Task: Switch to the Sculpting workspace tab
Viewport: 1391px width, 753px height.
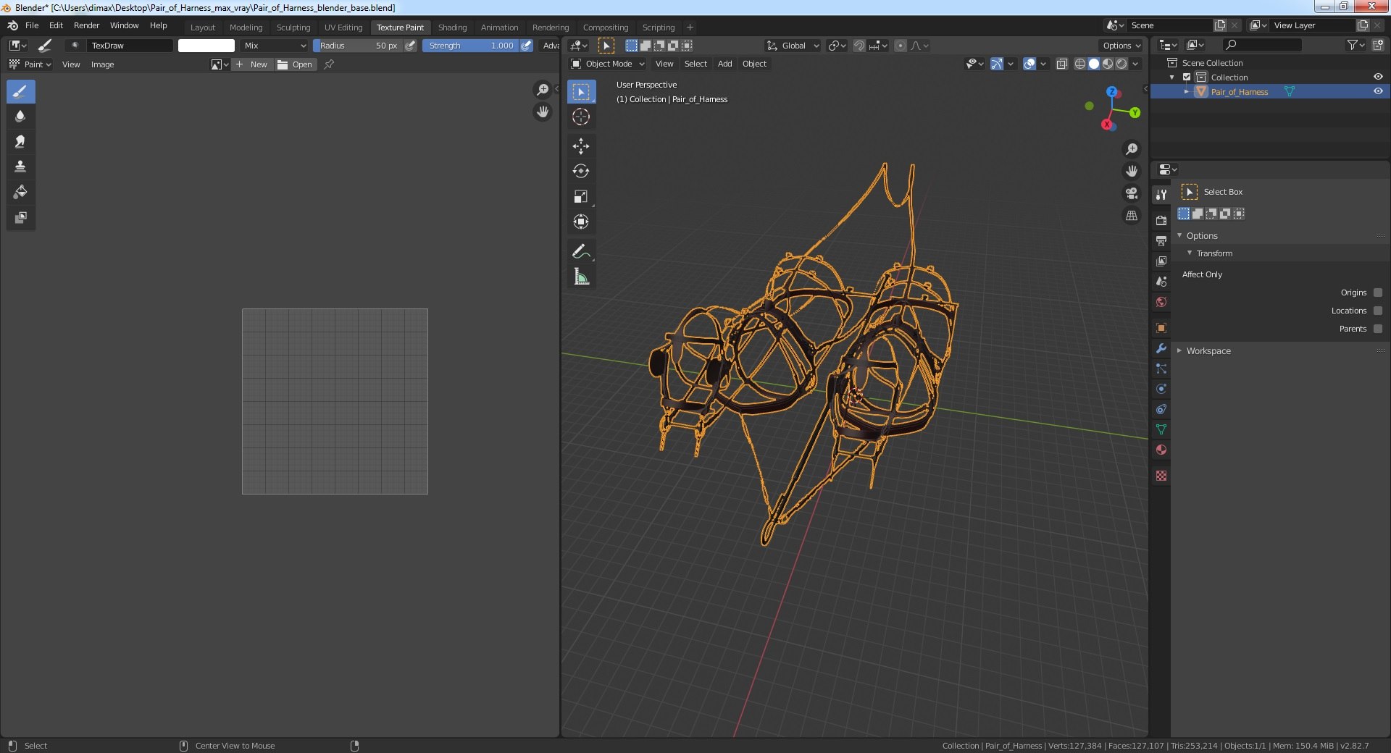Action: (293, 28)
